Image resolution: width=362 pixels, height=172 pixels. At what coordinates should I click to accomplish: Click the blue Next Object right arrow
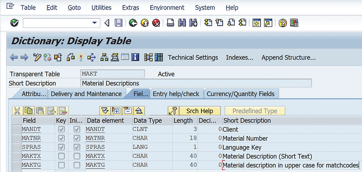pos(24,57)
